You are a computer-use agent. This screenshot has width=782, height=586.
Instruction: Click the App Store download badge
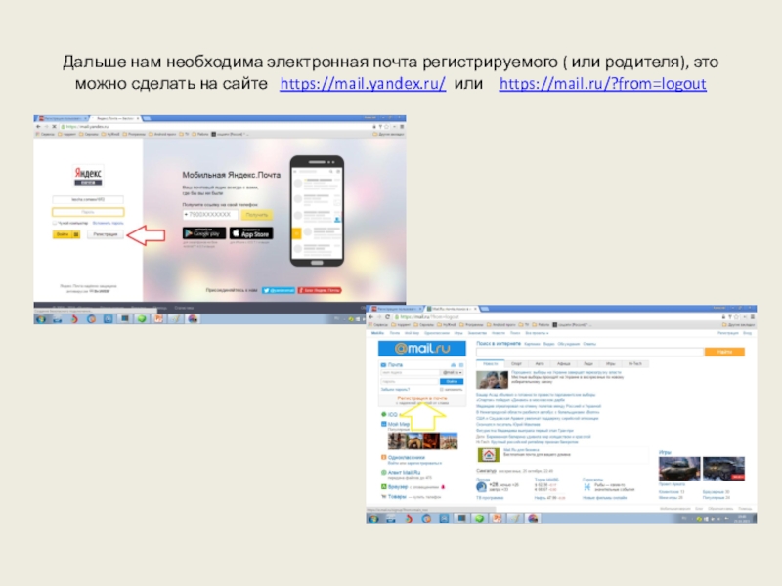point(250,233)
